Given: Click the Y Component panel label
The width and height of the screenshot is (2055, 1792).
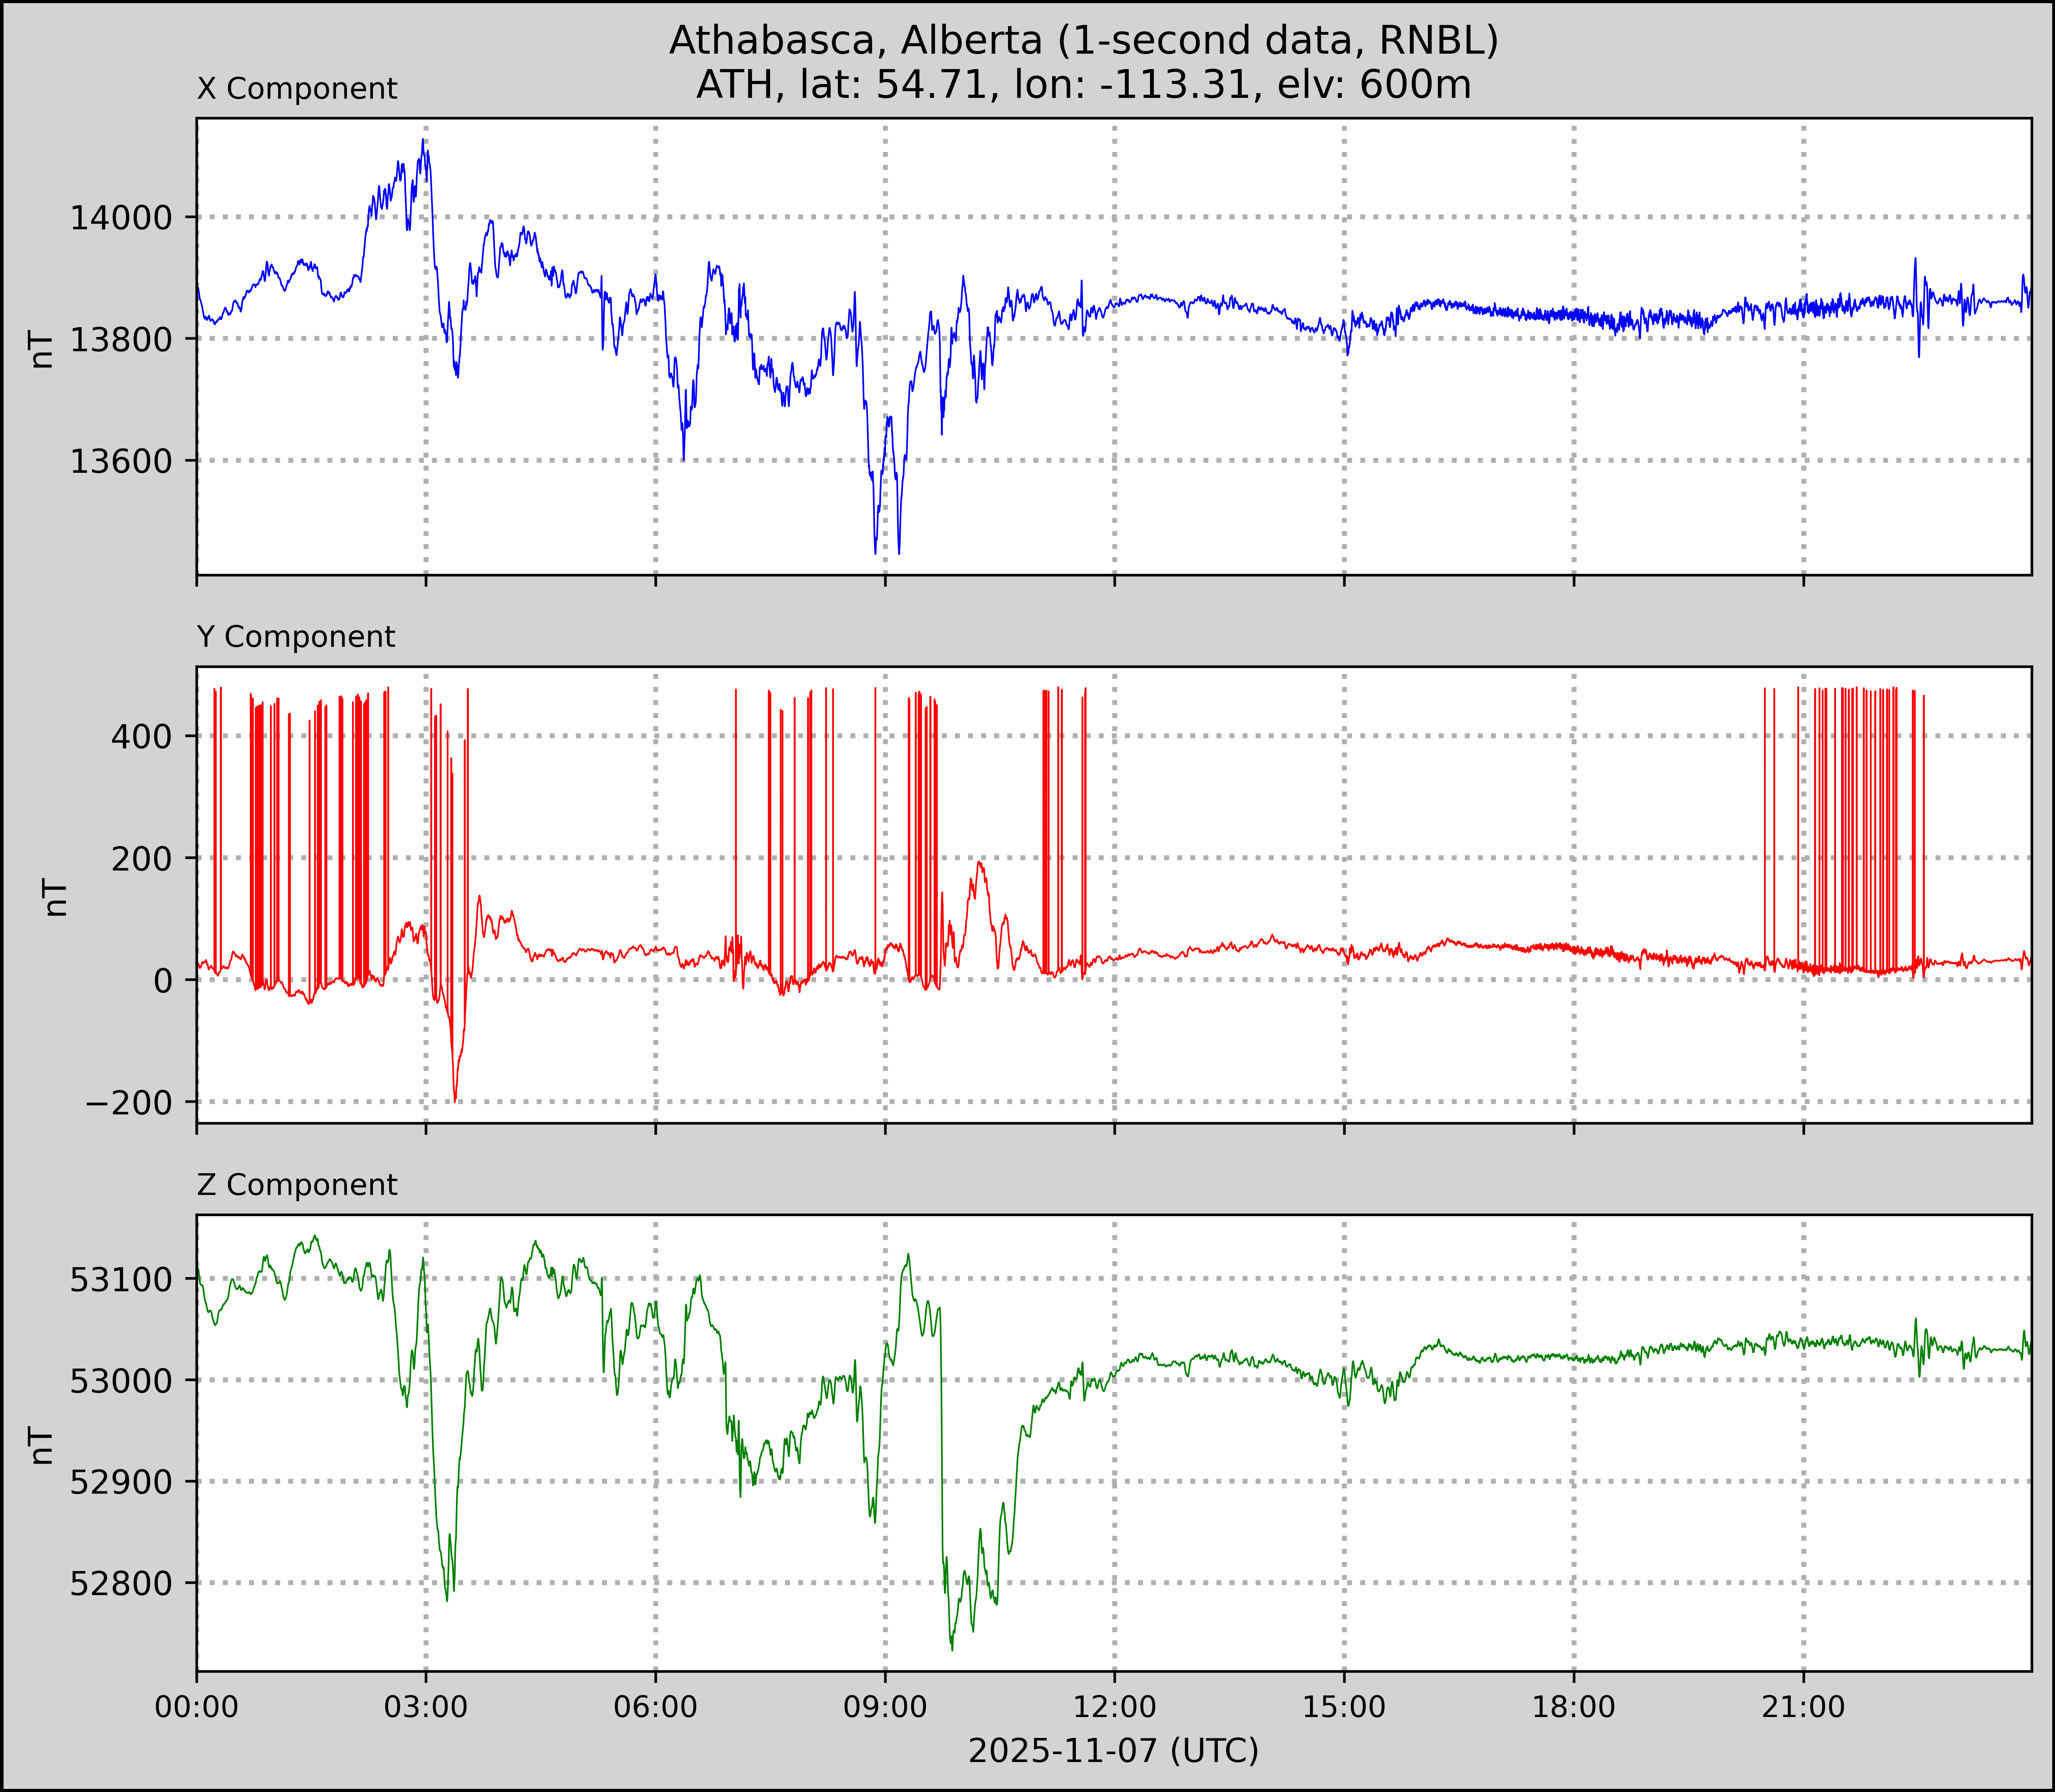Looking at the screenshot, I should [296, 637].
